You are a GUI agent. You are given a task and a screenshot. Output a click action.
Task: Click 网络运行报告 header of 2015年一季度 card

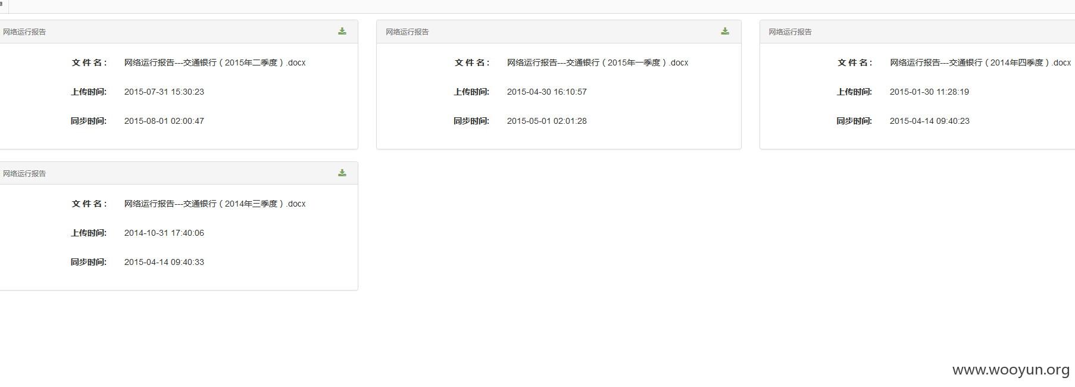click(x=407, y=32)
